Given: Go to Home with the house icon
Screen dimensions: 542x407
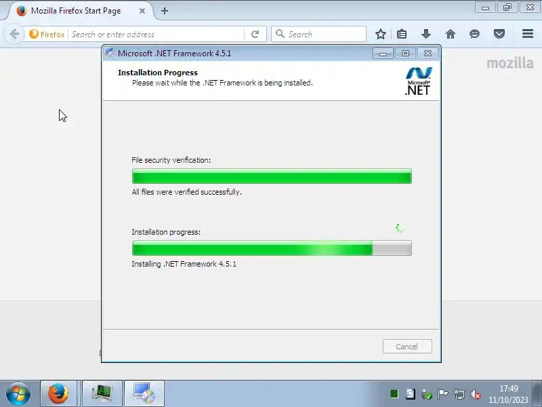Looking at the screenshot, I should pos(451,34).
